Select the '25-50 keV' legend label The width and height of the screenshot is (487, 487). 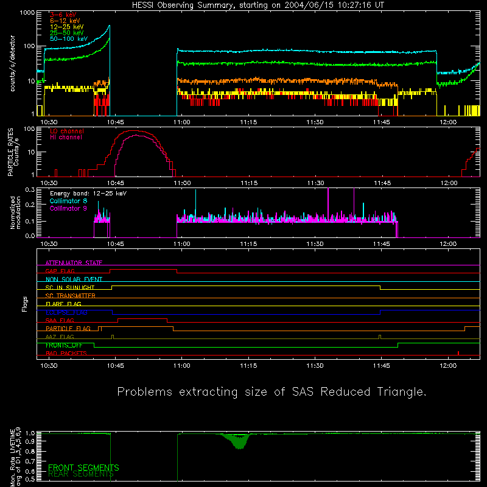click(x=67, y=33)
